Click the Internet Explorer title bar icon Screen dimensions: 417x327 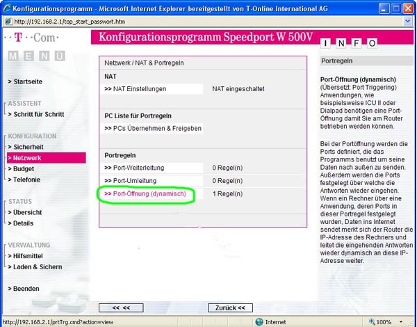pos(7,8)
